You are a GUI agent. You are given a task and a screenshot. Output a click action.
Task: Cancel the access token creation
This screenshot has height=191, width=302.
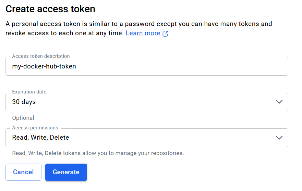(x=23, y=172)
